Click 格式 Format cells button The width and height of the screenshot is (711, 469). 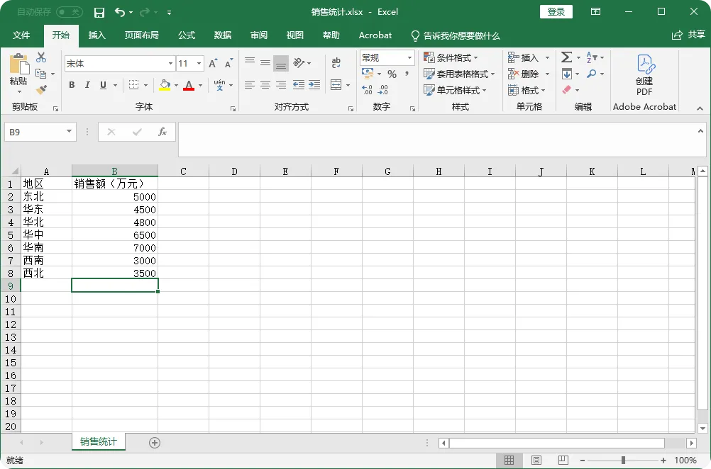[x=527, y=90]
